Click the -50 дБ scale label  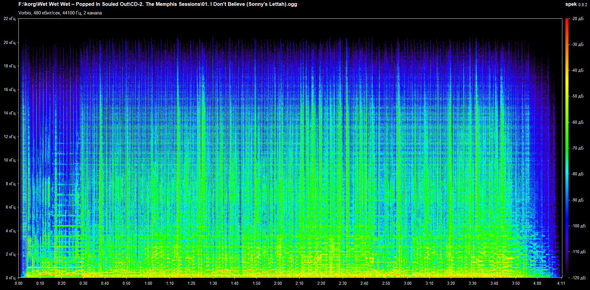(x=577, y=96)
